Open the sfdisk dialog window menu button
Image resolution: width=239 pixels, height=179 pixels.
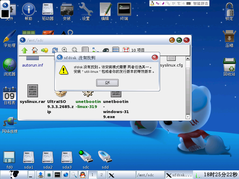point(59,58)
